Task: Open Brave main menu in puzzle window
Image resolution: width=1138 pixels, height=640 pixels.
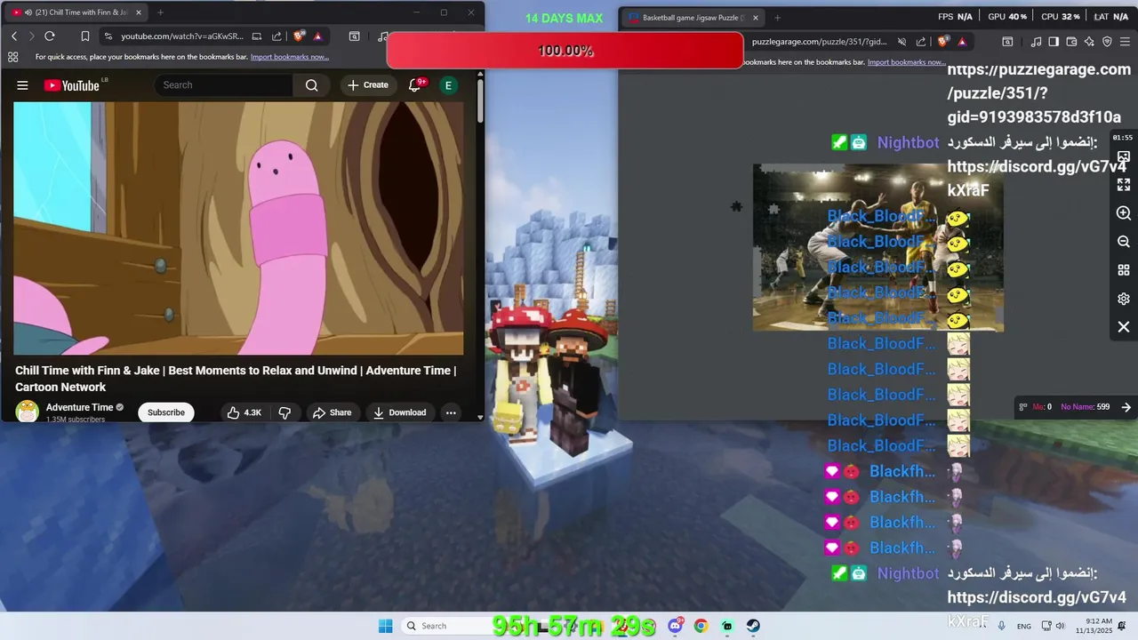Action: pyautogui.click(x=1125, y=42)
